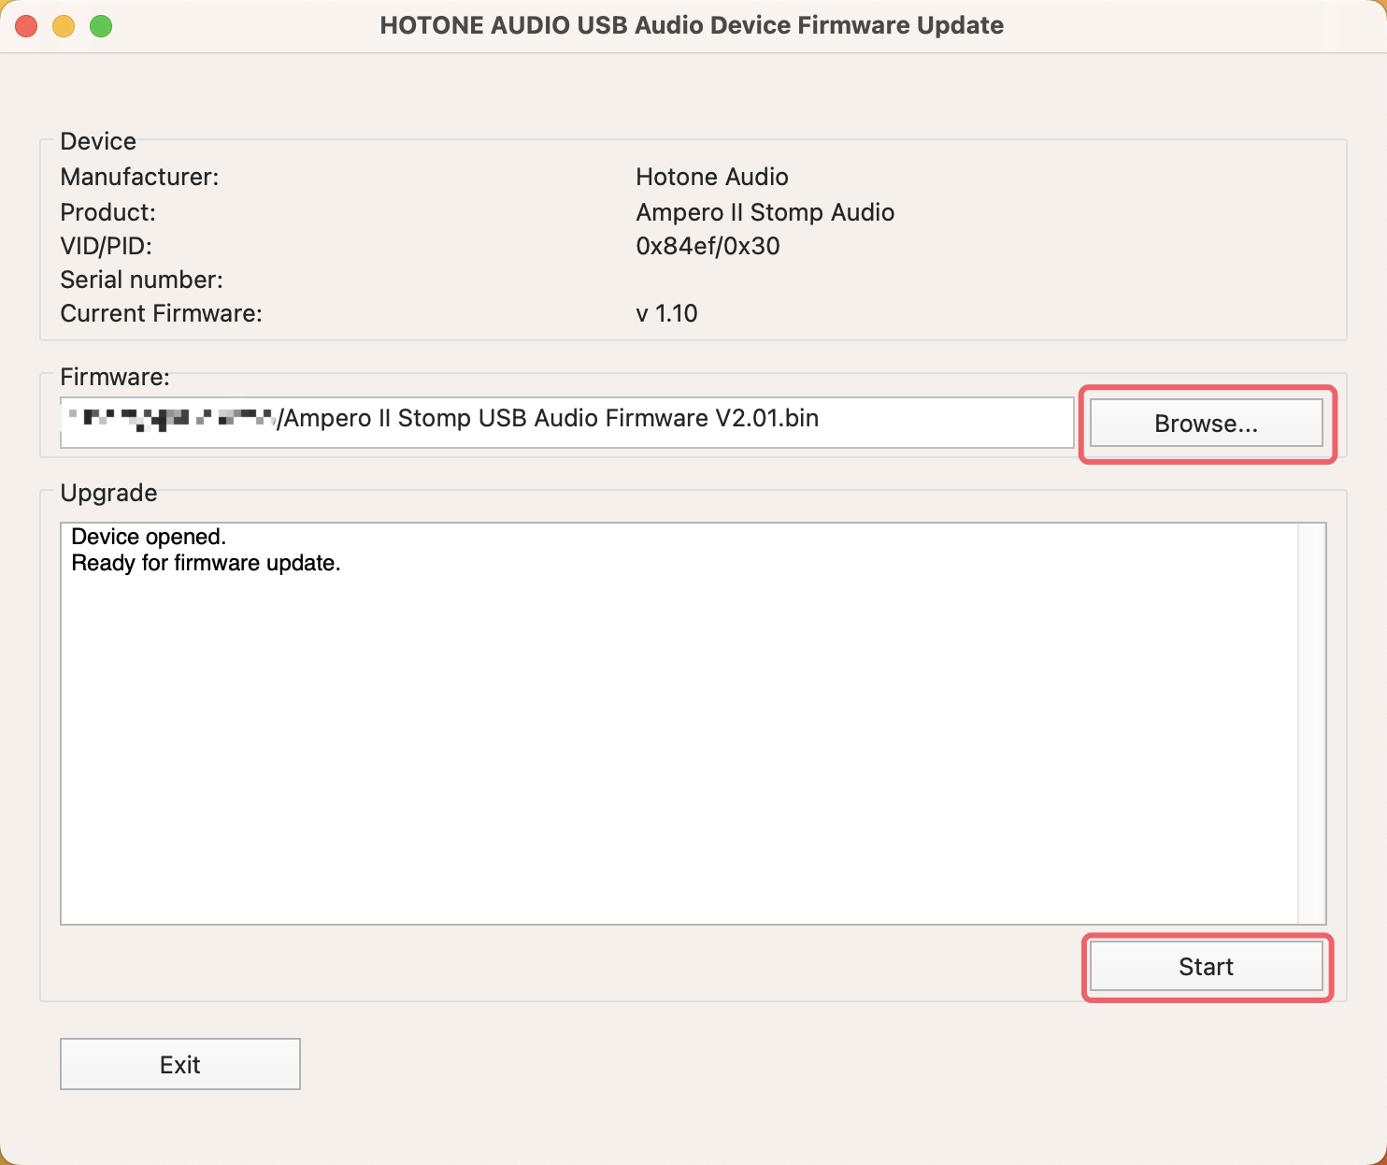Select the 'Hotone Audio' manufacturer value
1387x1165 pixels.
[712, 177]
